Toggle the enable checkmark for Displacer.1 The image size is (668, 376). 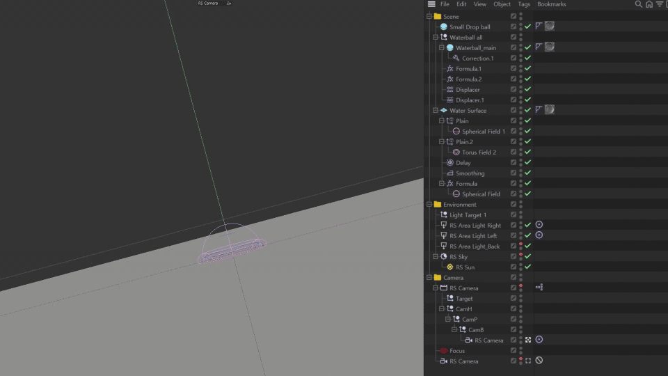coord(528,100)
